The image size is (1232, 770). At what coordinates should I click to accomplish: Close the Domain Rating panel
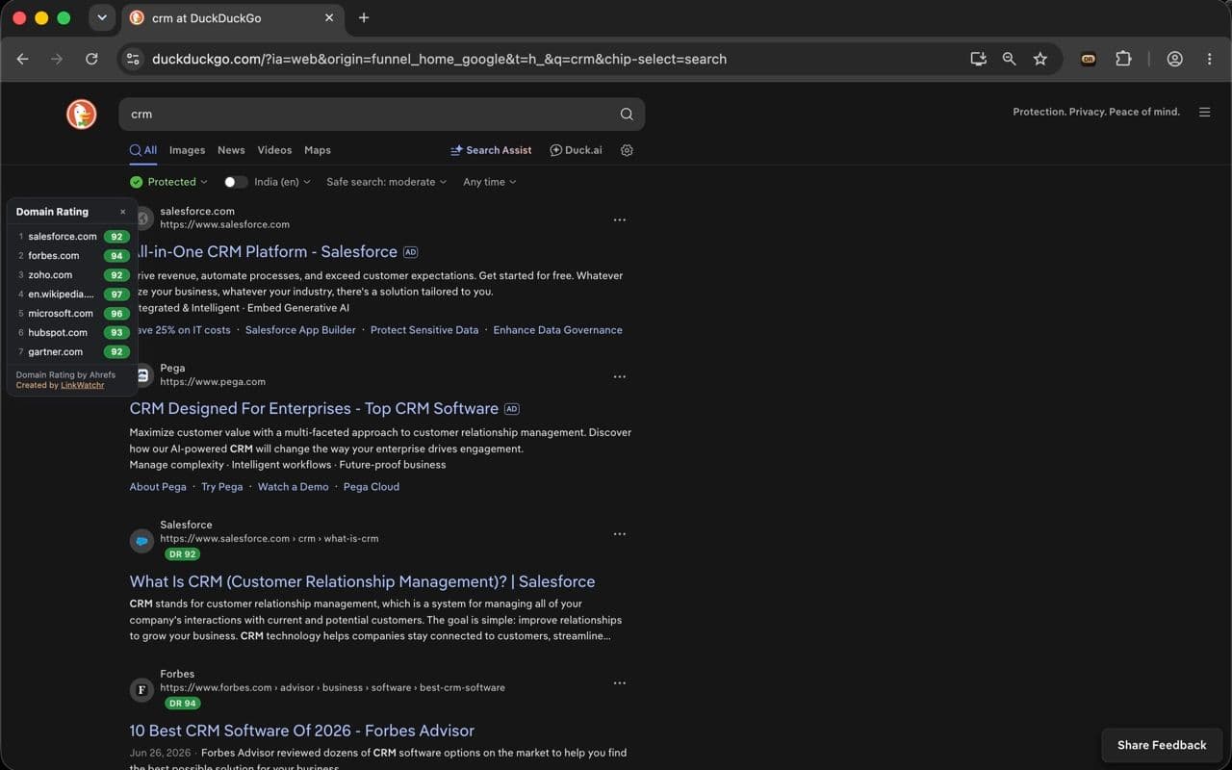tap(122, 212)
